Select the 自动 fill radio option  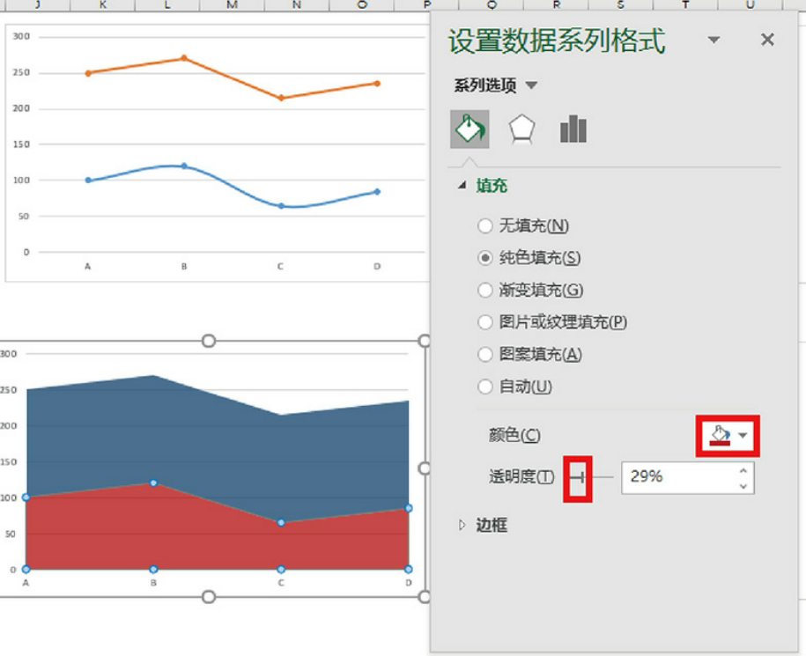[x=484, y=387]
